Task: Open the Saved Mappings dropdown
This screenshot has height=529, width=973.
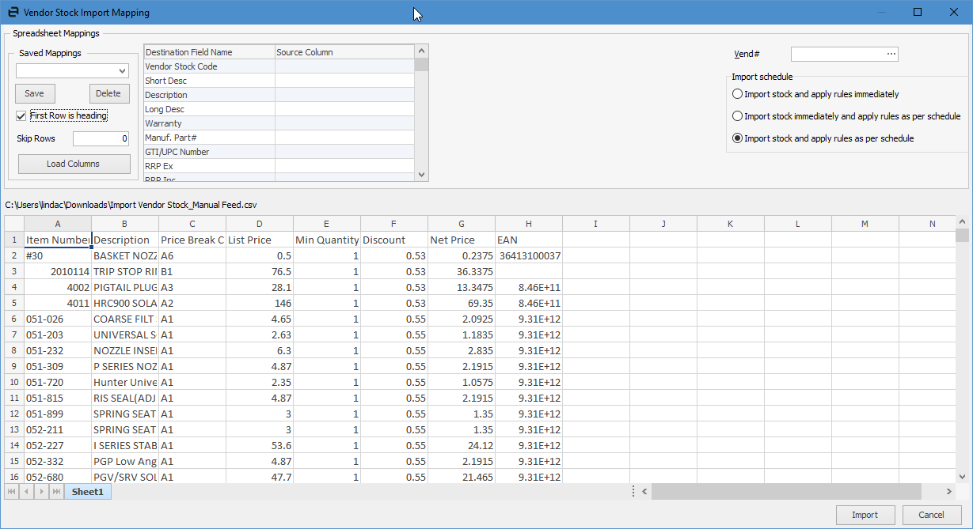Action: 122,71
